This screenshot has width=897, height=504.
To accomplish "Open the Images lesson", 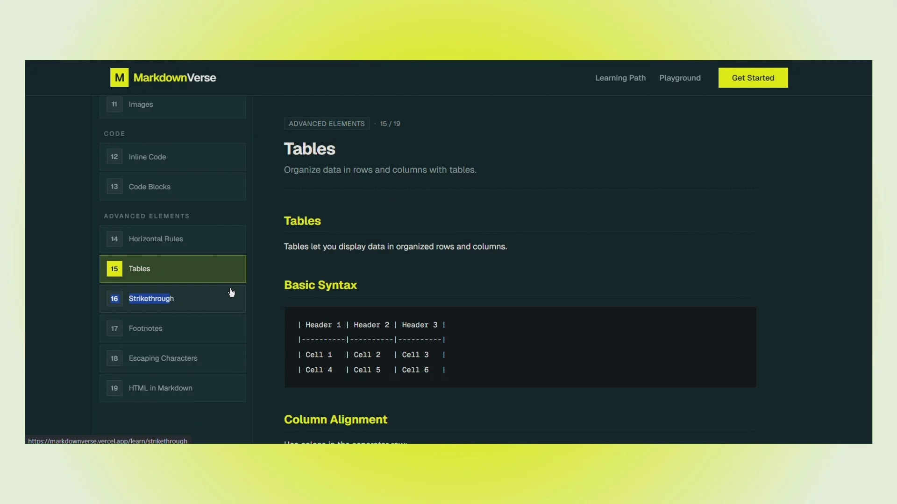I will tap(141, 105).
